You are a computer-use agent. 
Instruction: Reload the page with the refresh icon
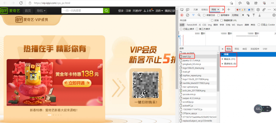pyautogui.click(x=21, y=3)
